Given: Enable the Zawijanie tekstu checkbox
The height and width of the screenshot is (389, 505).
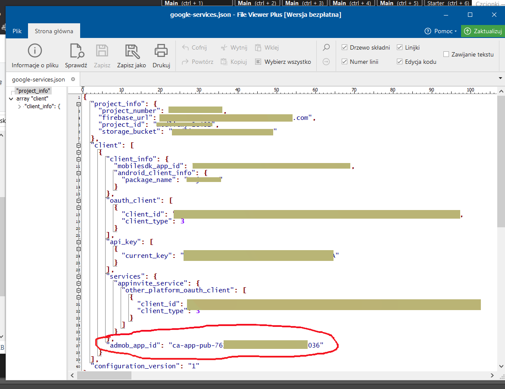Looking at the screenshot, I should 446,54.
